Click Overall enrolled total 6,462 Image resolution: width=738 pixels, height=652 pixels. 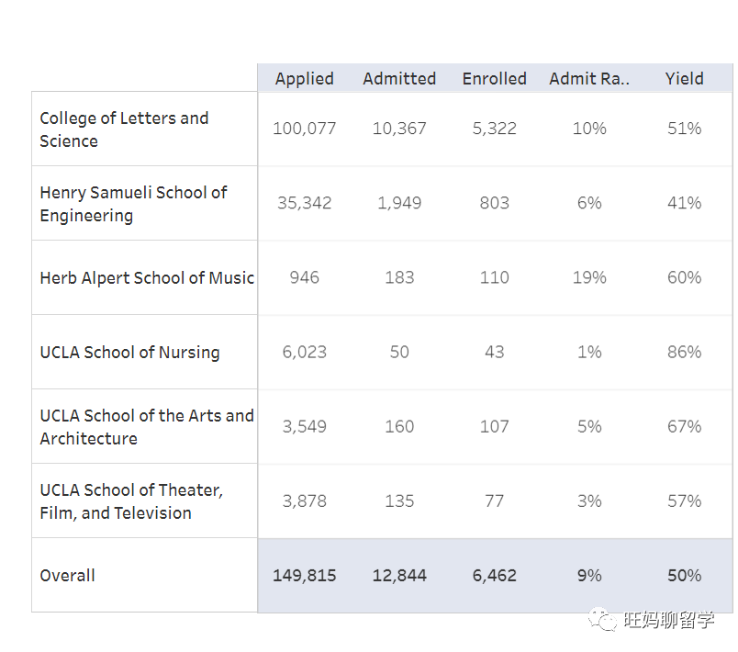coord(494,575)
